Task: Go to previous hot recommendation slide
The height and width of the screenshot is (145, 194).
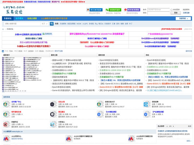Action: coord(167,126)
